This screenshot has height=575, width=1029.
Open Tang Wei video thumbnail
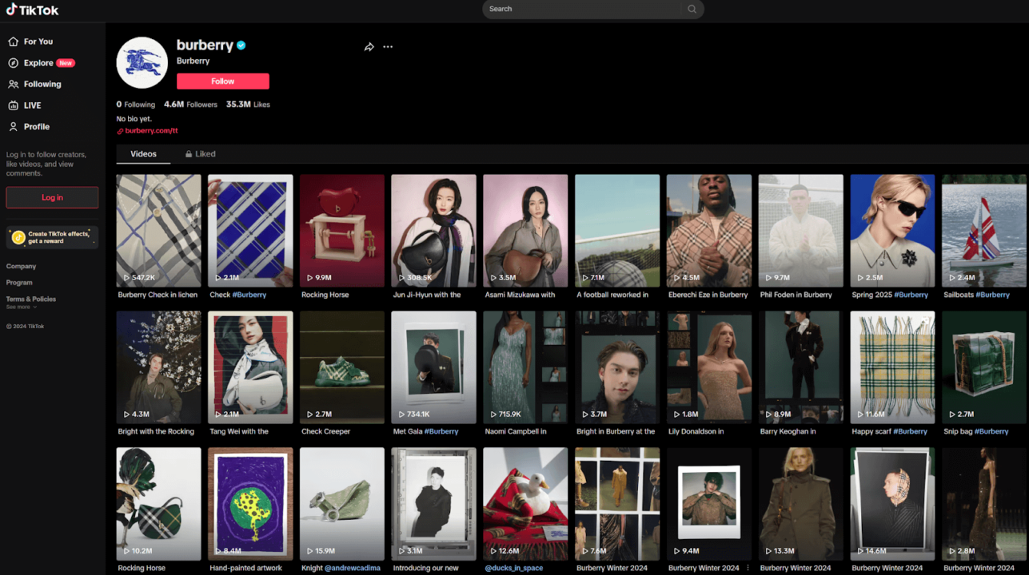click(250, 367)
